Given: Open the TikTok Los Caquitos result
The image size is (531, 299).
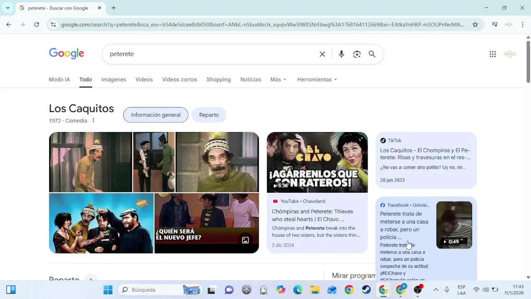Looking at the screenshot, I should 425,154.
